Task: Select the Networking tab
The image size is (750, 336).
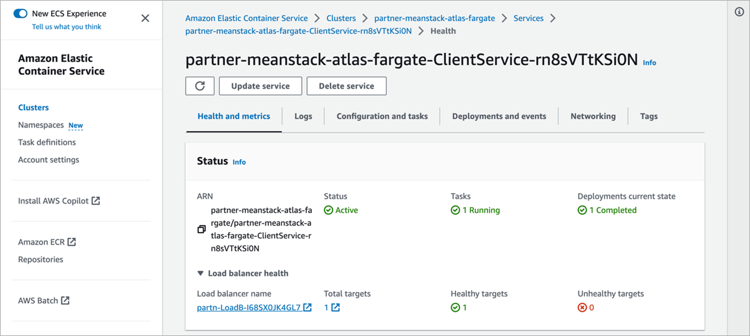Action: click(593, 116)
